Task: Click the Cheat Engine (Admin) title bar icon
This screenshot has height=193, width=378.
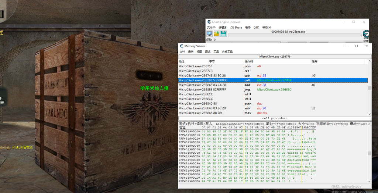Action: click(x=209, y=22)
